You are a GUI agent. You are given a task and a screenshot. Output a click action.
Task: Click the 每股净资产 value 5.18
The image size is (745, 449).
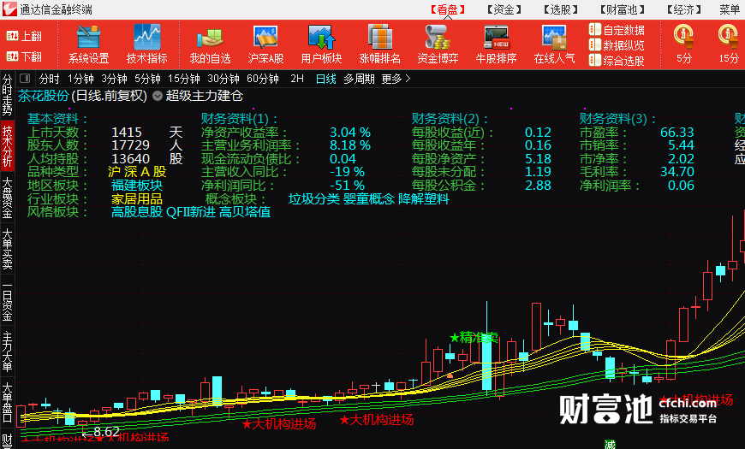point(538,158)
